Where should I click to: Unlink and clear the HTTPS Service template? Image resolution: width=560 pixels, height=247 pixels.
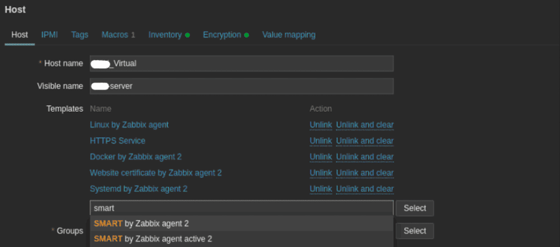tap(365, 141)
